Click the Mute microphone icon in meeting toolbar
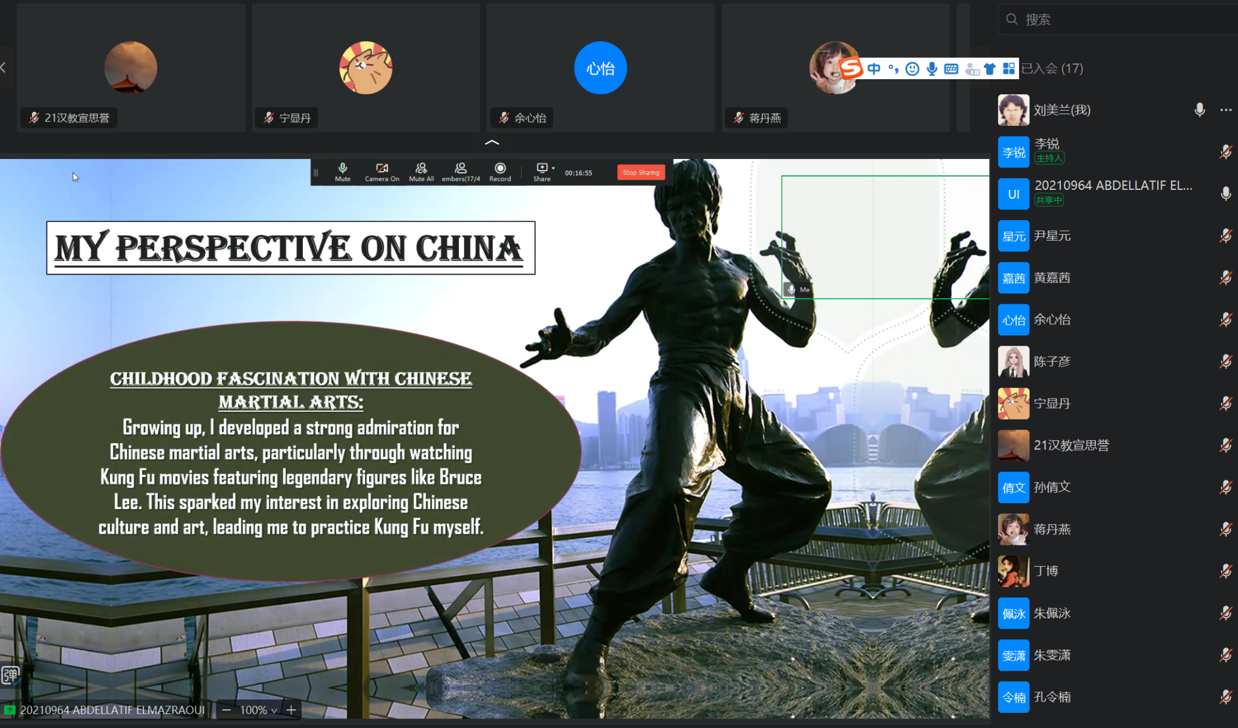The width and height of the screenshot is (1238, 728). point(342,171)
